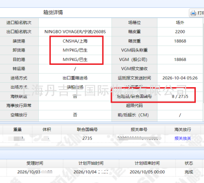Click the VGM码头称重 label
The height and width of the screenshot is (183, 204).
(x=134, y=50)
